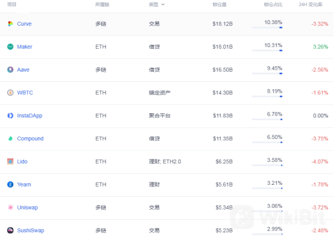Click the Curve rainbow logo icon

coord(10,24)
